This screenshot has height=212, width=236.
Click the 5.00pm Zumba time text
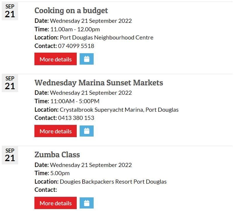click(x=60, y=173)
